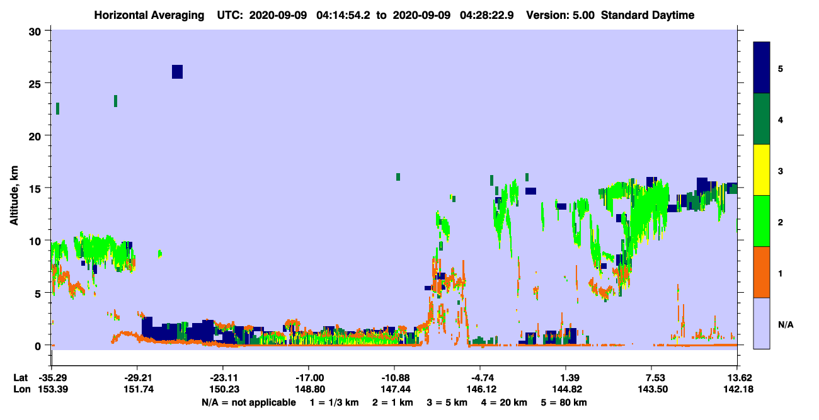819x420 pixels.
Task: Click the legend text '3 = 5 km'
Action: tap(448, 402)
